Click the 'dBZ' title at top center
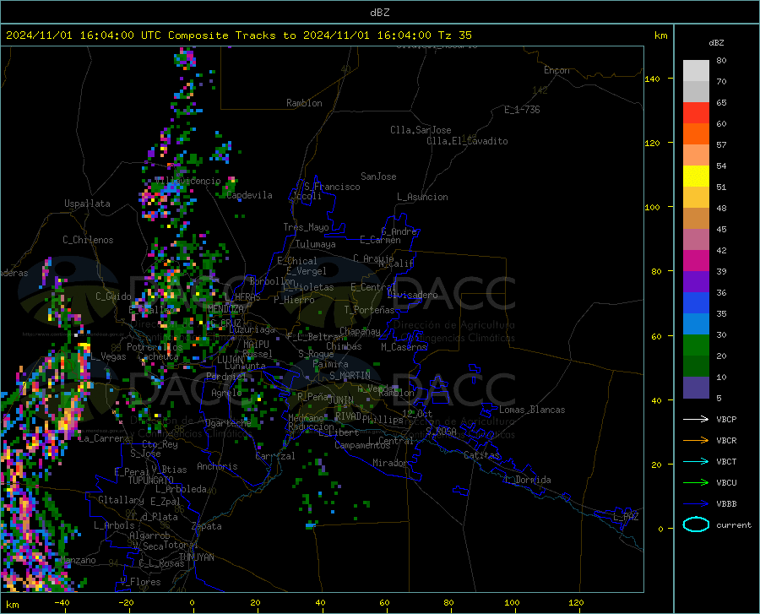This screenshot has width=760, height=614. (x=379, y=13)
